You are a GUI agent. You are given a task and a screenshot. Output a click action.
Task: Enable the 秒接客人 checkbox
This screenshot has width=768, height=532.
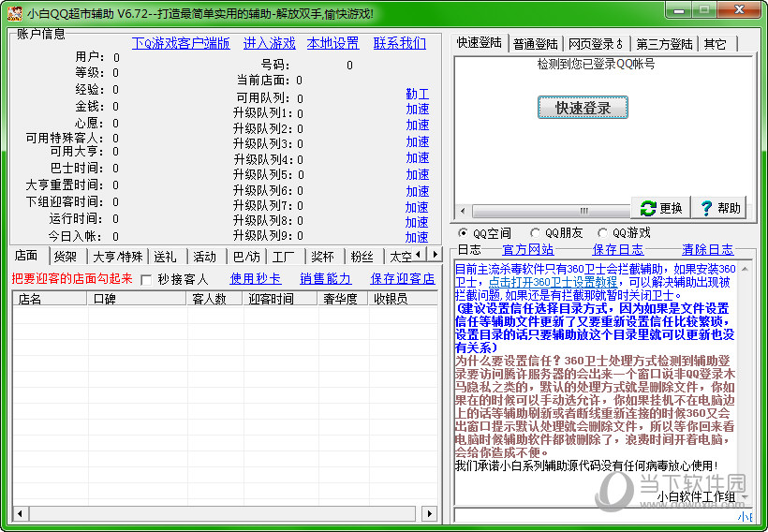[x=146, y=280]
